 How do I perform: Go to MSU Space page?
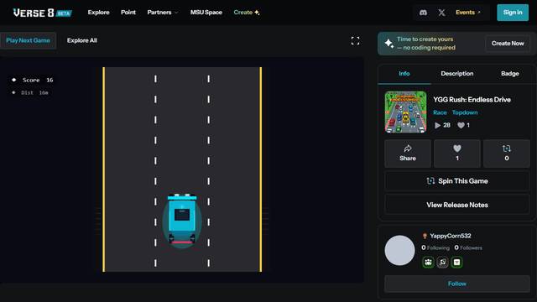[x=206, y=13]
